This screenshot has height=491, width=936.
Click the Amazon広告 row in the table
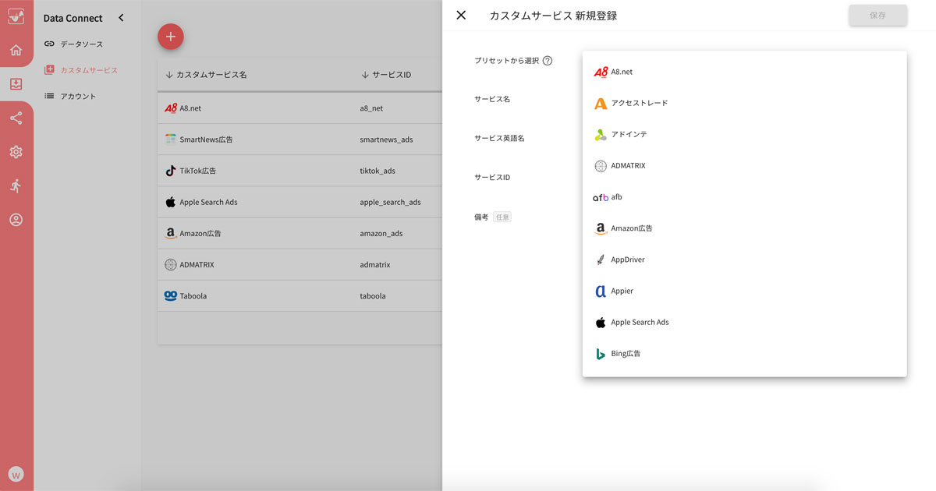(300, 233)
